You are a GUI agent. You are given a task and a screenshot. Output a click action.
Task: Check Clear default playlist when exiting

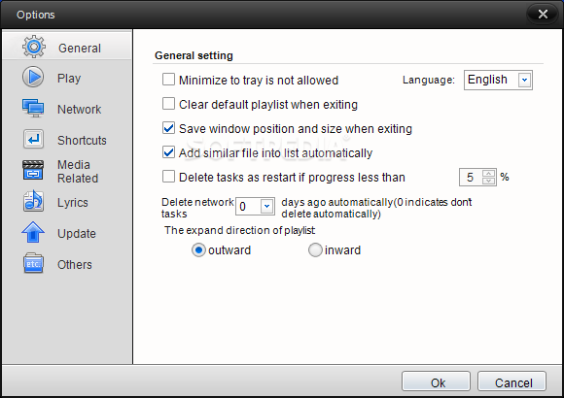pos(168,104)
